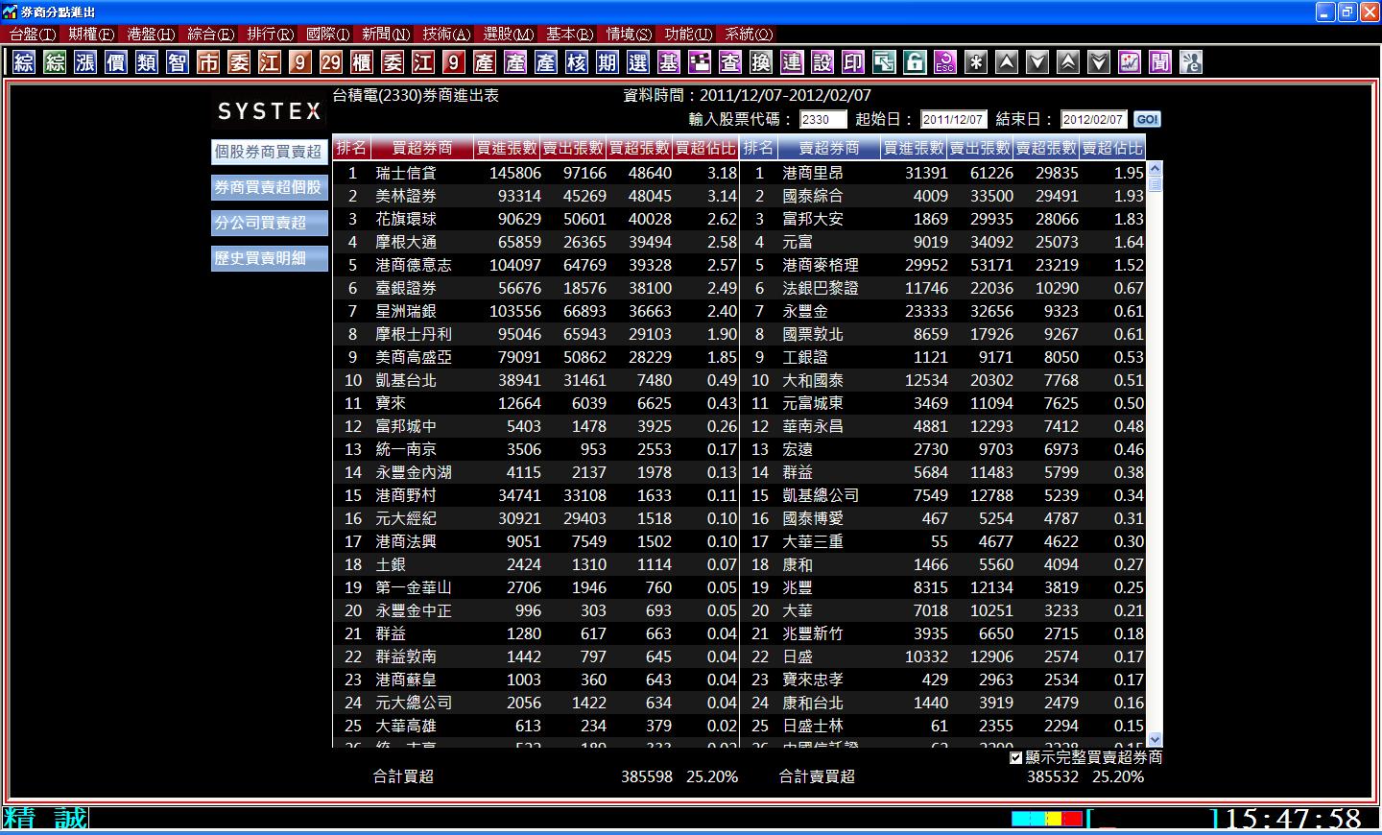
Task: Select the 換 toolbar icon
Action: [761, 62]
